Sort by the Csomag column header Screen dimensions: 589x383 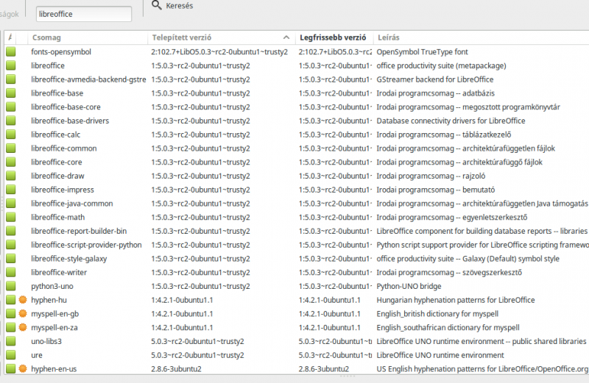coord(88,37)
